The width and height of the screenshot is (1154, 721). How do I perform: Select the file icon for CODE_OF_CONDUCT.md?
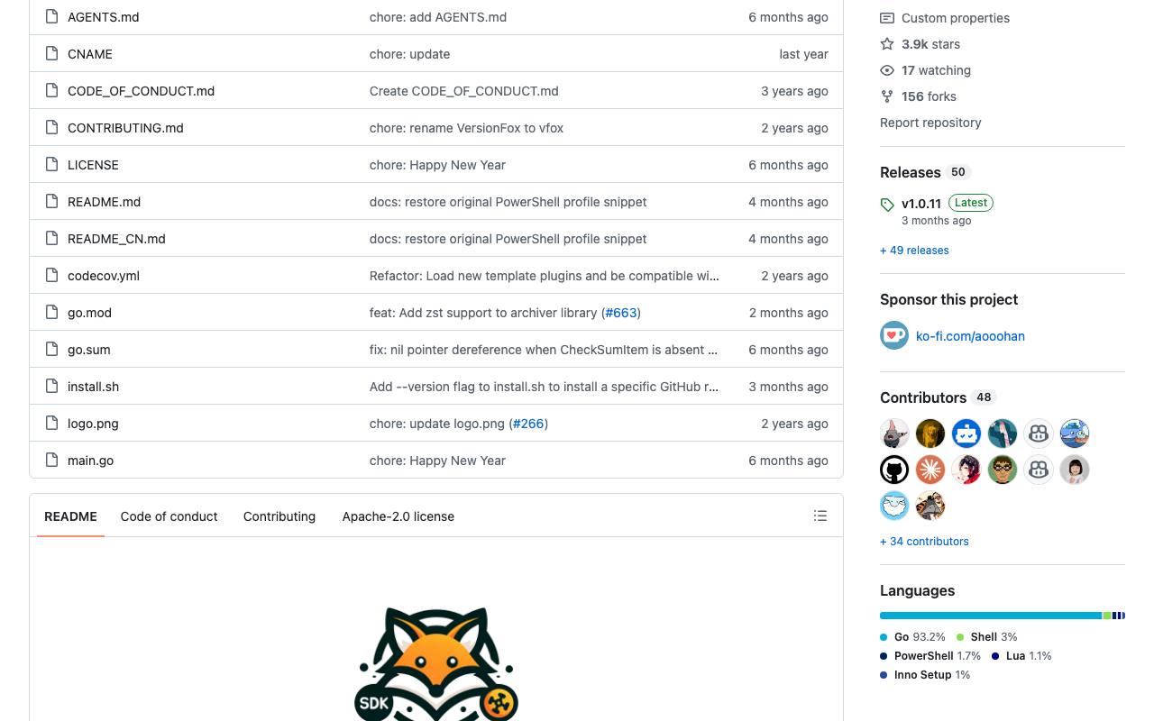tap(51, 91)
